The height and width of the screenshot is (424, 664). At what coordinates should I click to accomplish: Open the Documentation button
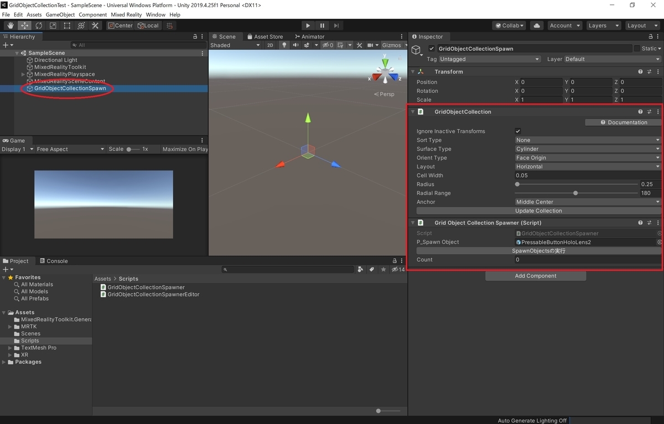click(x=623, y=122)
